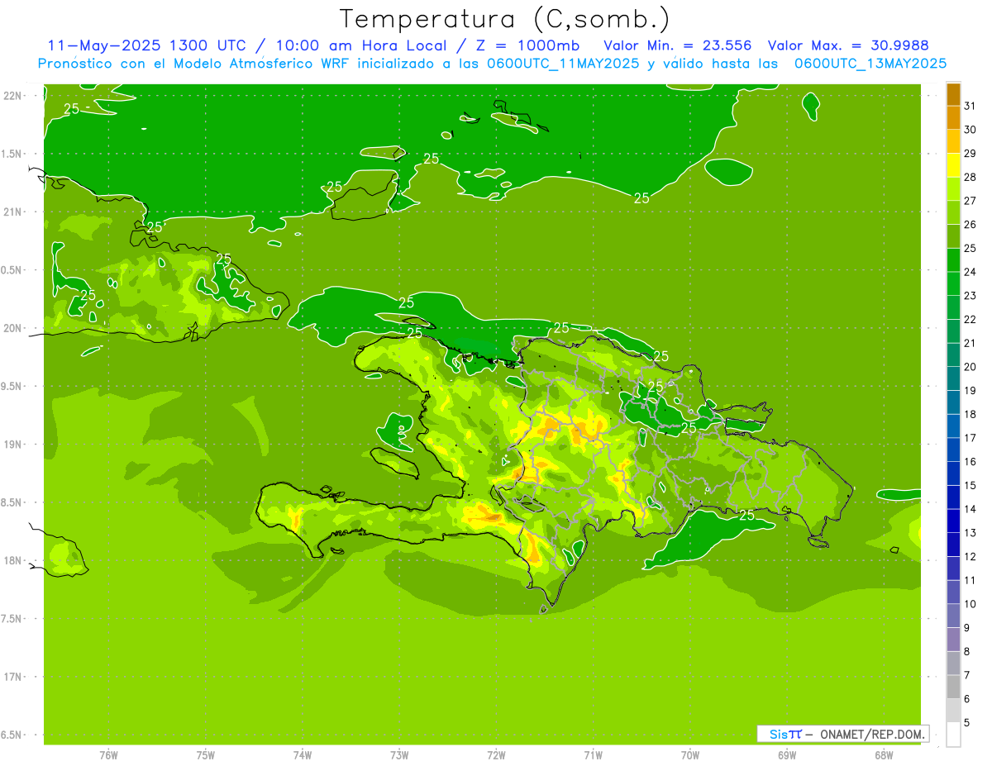Click the '19N' latitude label
The height and width of the screenshot is (766, 992).
click(13, 444)
